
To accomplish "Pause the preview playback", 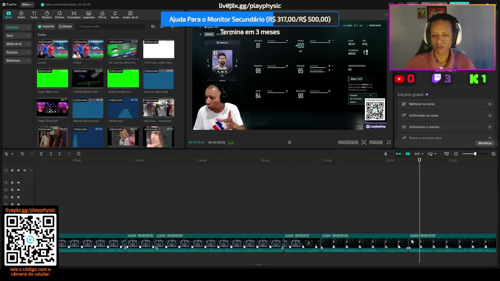I will pyautogui.click(x=289, y=142).
